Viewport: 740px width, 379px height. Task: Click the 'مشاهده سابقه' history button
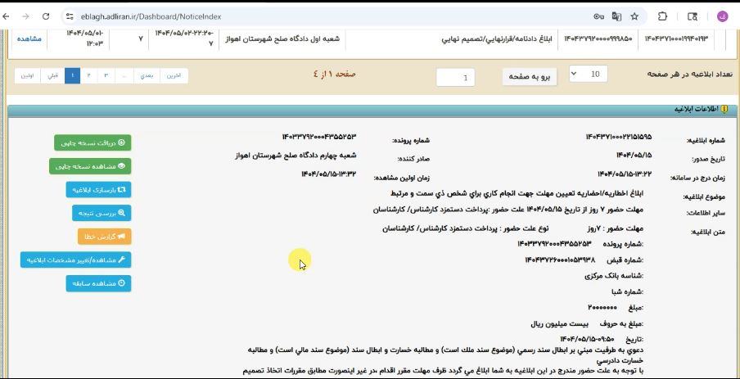(98, 283)
